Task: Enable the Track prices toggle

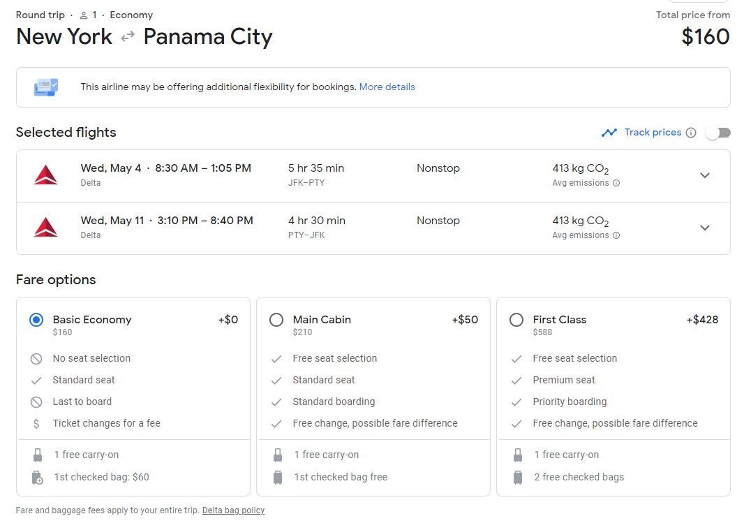Action: 717,133
